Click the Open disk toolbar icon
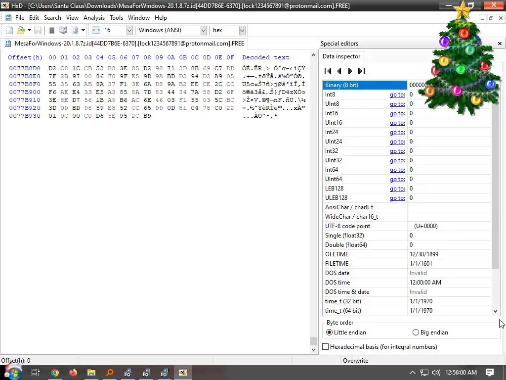 pyautogui.click(x=63, y=30)
